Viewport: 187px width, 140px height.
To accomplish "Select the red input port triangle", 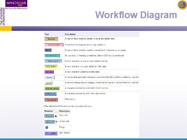I will (x=56, y=116).
